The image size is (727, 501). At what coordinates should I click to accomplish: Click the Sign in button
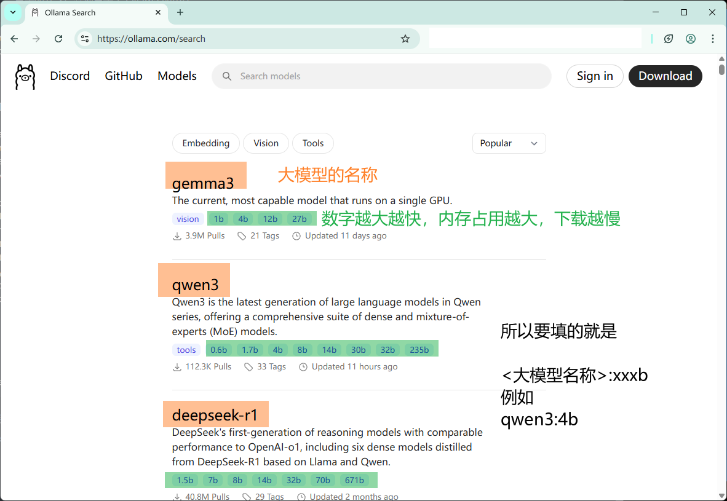(595, 76)
